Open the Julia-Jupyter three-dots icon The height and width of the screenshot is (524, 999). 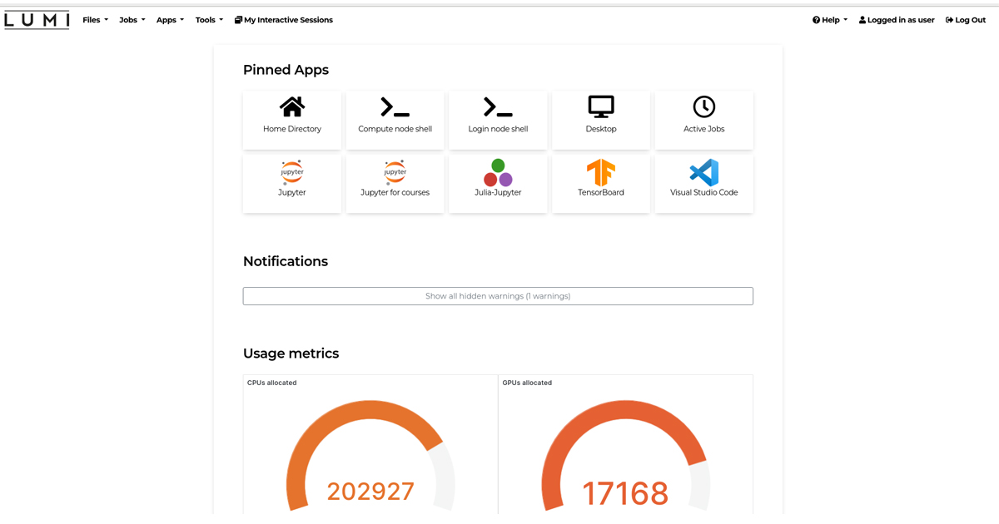pos(498,172)
